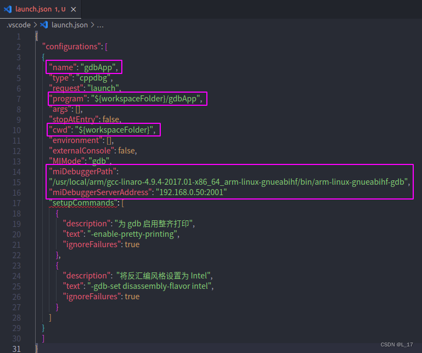
Task: Click the arm-linux-gnueabihf-gdb debugger path string
Action: click(228, 181)
